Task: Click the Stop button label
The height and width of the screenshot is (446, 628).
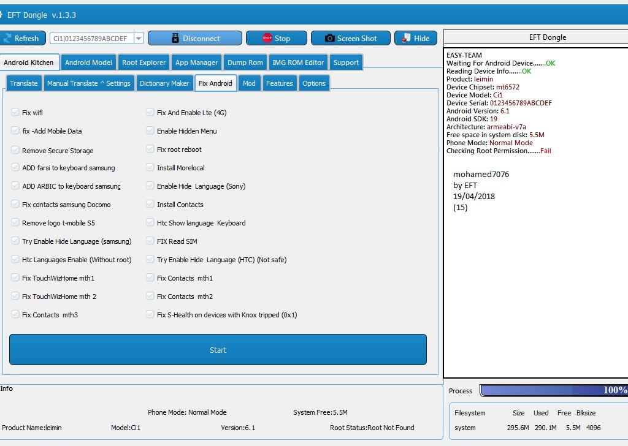Action: [282, 39]
